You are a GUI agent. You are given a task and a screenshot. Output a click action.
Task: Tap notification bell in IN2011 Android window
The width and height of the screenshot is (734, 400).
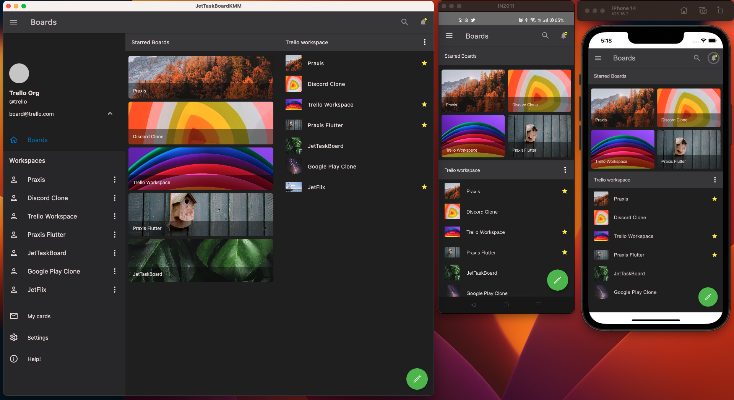pos(564,36)
